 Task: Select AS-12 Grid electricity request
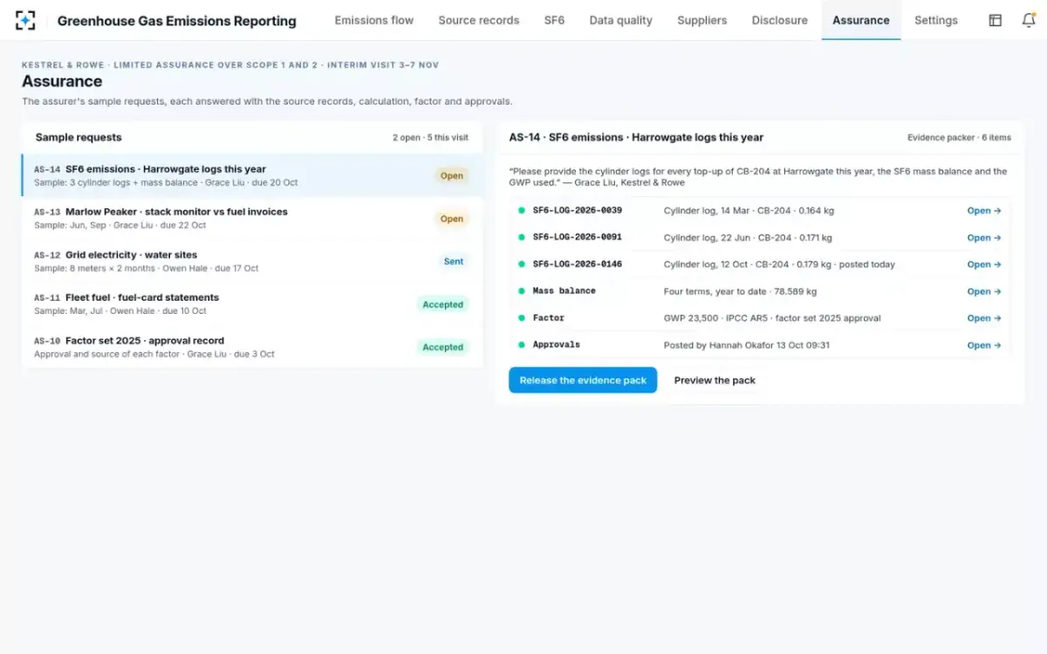coord(252,261)
